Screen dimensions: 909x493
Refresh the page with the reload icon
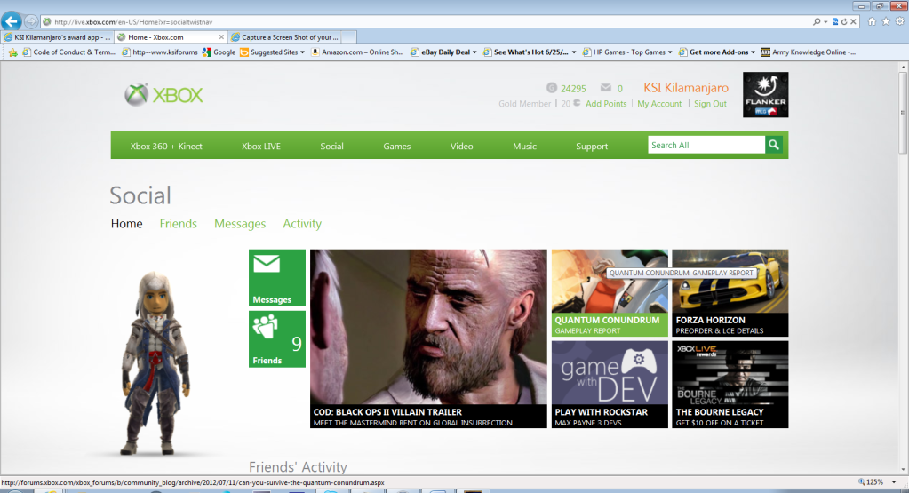[844, 22]
